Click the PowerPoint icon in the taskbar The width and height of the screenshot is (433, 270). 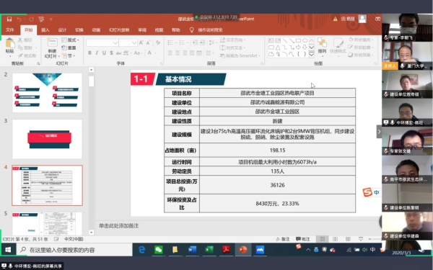click(242, 250)
